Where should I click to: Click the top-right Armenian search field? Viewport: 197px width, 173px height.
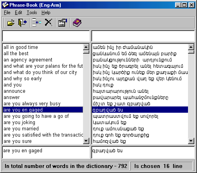click(x=143, y=36)
